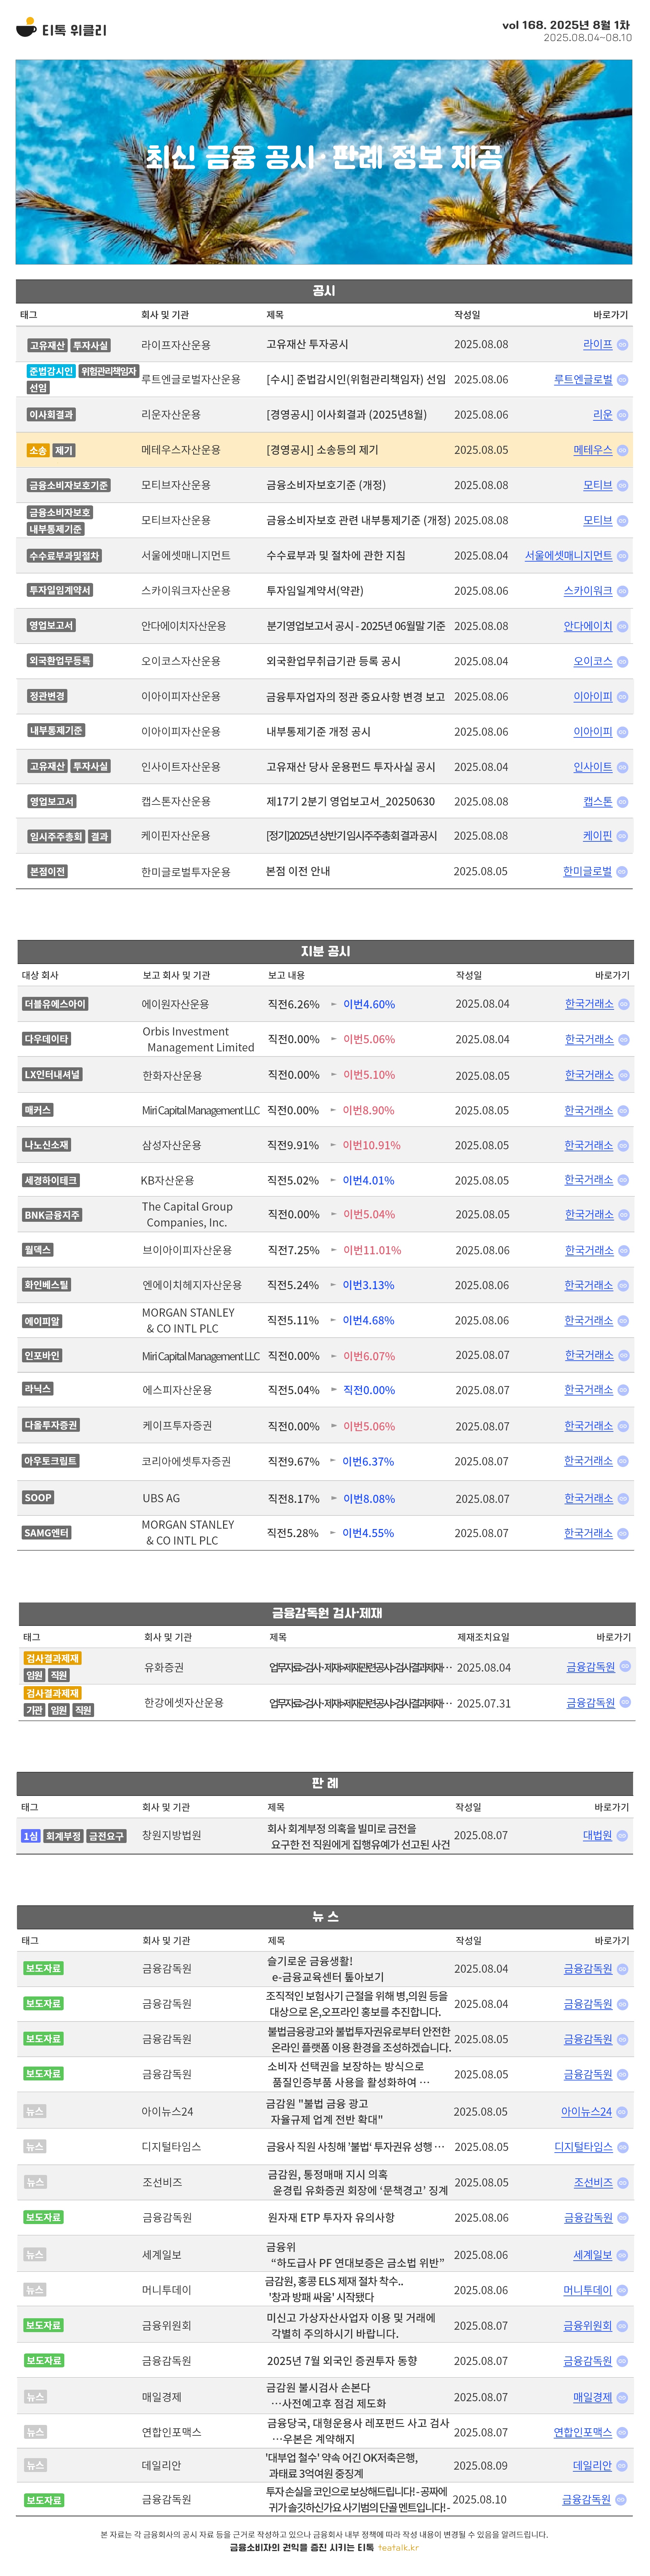Click the teatalk.kr footer link
The image size is (650, 2576).
click(398, 2547)
